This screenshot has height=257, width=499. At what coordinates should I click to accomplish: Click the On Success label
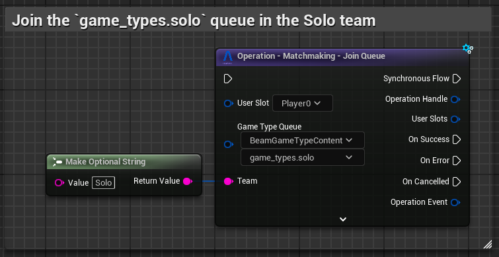click(429, 139)
